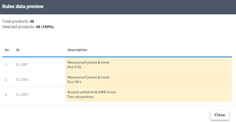Select the Rules data preview title
Viewport: 236px width, 123px height.
[x=23, y=6]
